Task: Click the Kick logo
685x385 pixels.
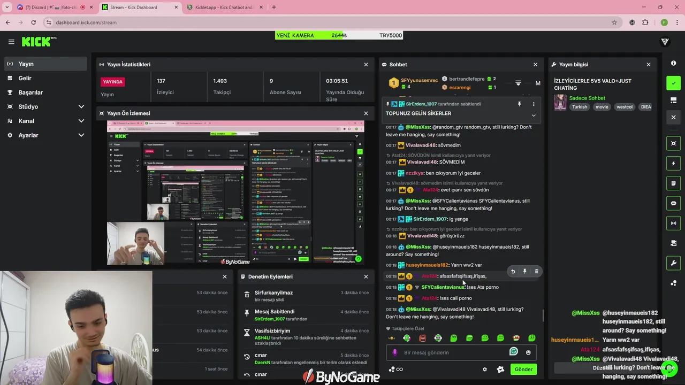Action: pos(39,42)
